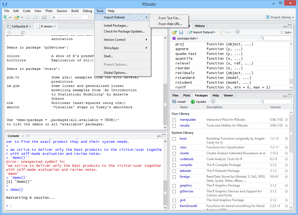This screenshot has height=215, width=298.
Task: Choose Install Packages... from Tools menu
Action: (123, 26)
